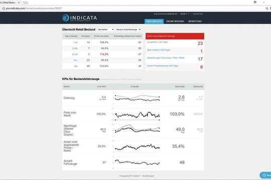Click the site info icon before the URL
Image resolution: width=271 pixels, height=180 pixels.
tap(4, 8)
